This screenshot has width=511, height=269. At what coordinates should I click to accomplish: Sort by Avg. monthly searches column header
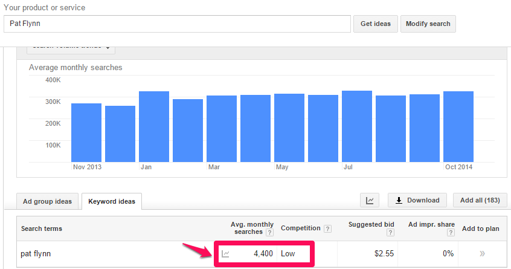pyautogui.click(x=252, y=228)
